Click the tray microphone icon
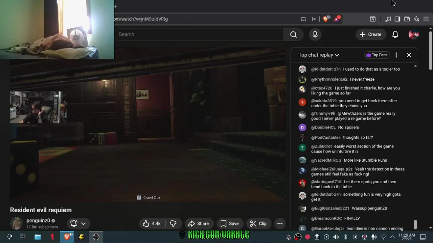The image size is (433, 243). [374, 237]
